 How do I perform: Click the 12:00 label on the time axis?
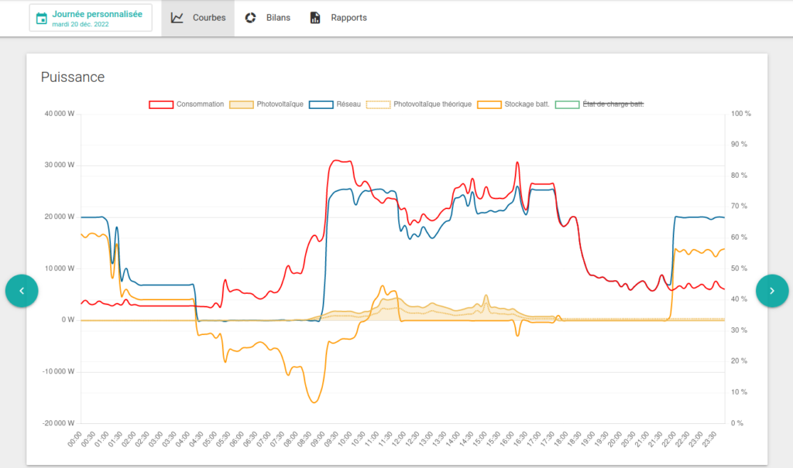point(399,439)
